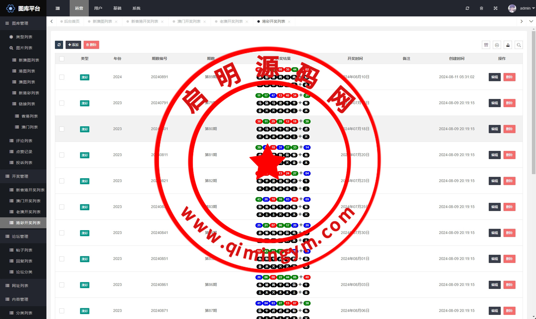
Task: Collapse the 开奖管理 sidebar group
Action: tap(20, 176)
